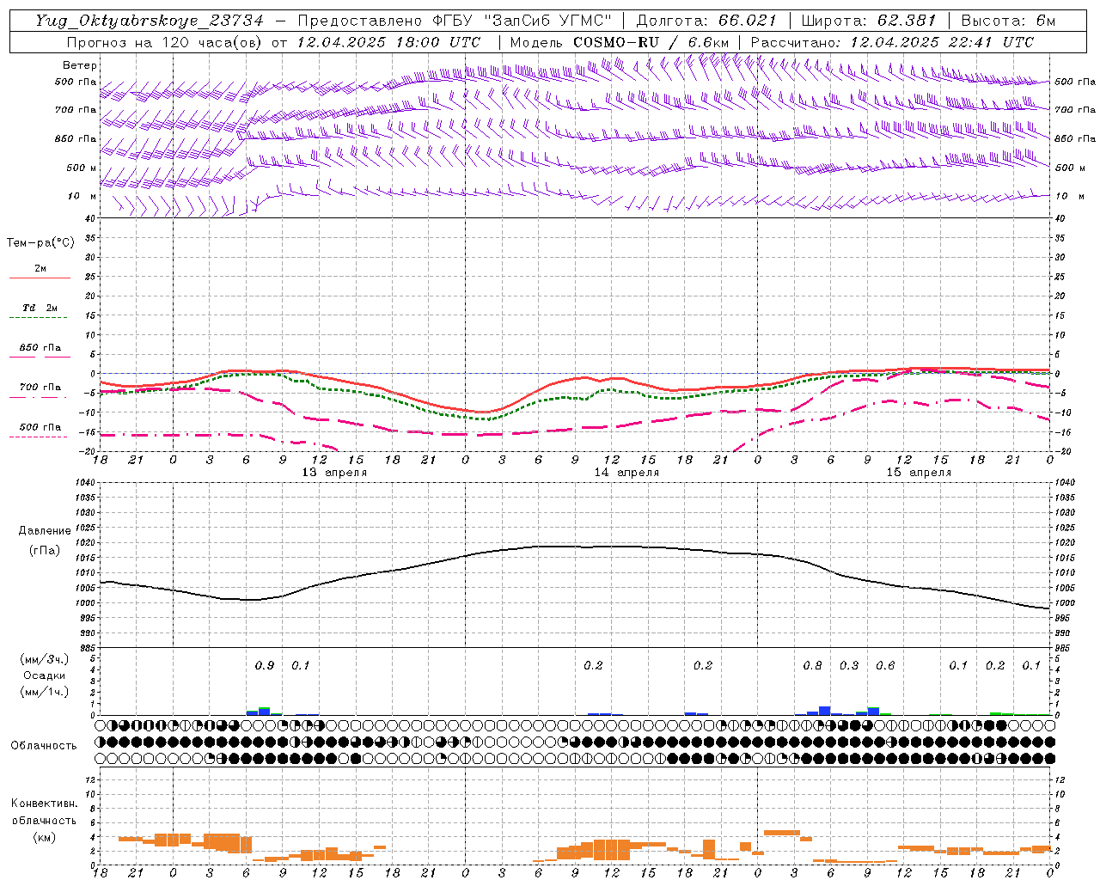Click the Долгота: 66.021 value
This screenshot has height=880, width=1100.
pos(706,21)
